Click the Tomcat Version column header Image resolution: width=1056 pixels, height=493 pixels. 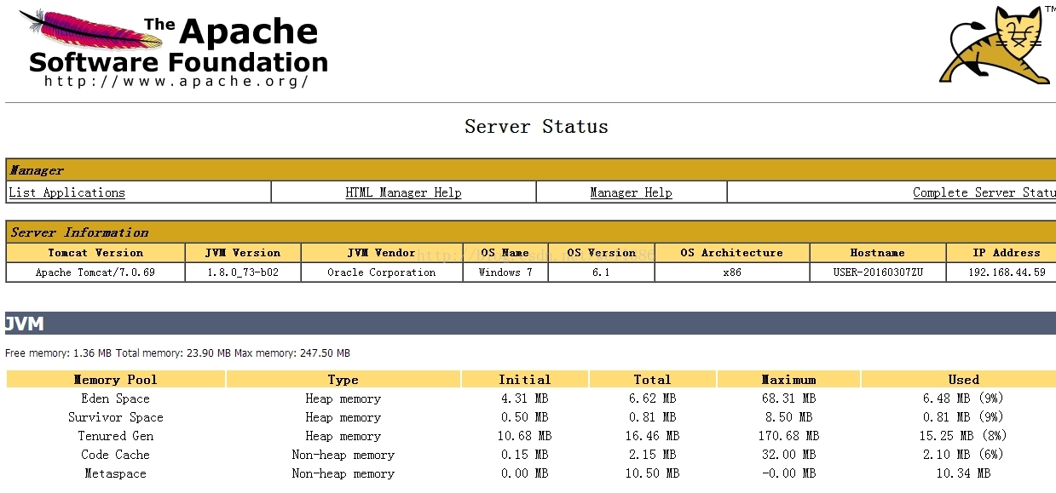pos(95,253)
